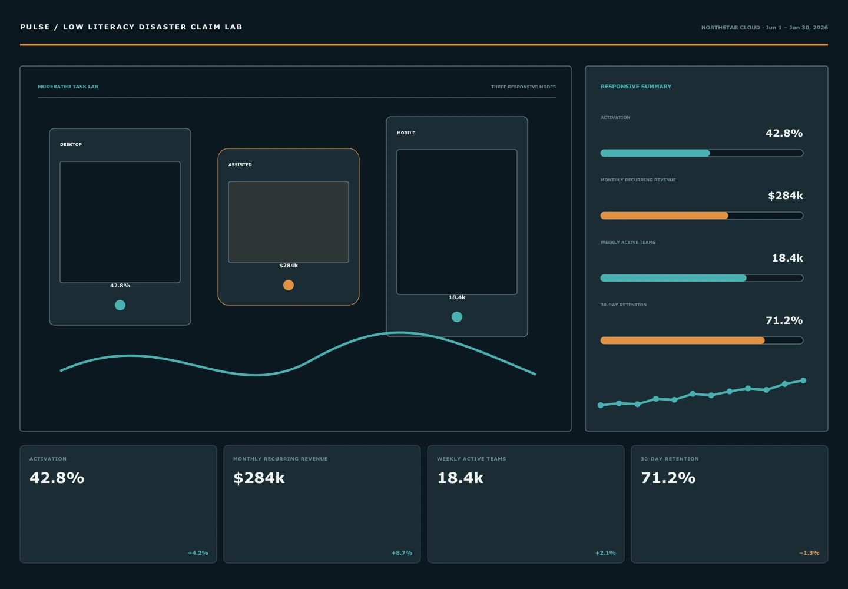Select the "ASSISTED" card label
The height and width of the screenshot is (589, 848).
pos(240,165)
